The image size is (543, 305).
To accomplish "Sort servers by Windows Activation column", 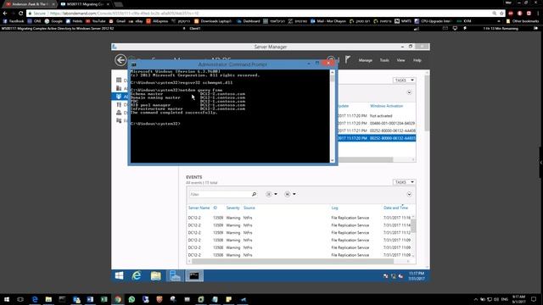I will click(387, 106).
